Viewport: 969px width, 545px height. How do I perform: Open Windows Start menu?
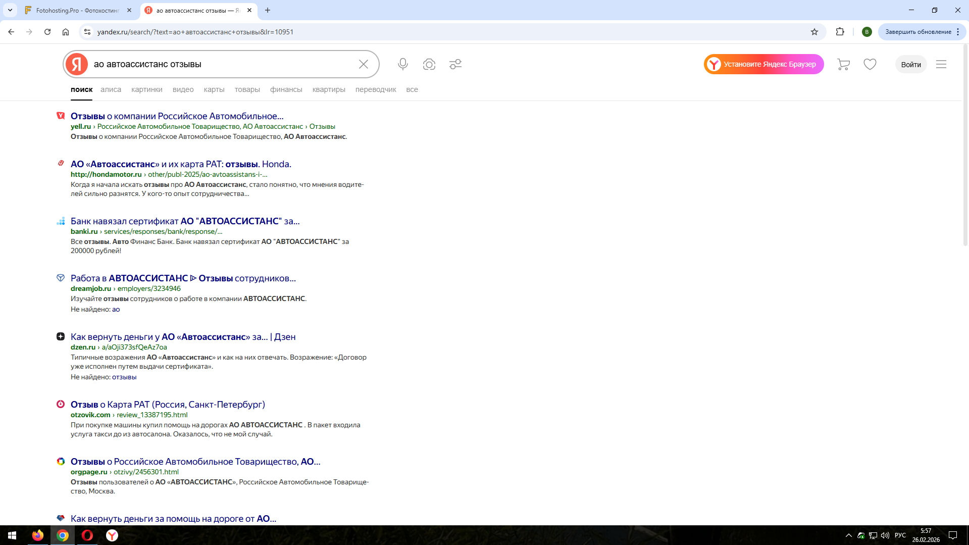pyautogui.click(x=12, y=535)
